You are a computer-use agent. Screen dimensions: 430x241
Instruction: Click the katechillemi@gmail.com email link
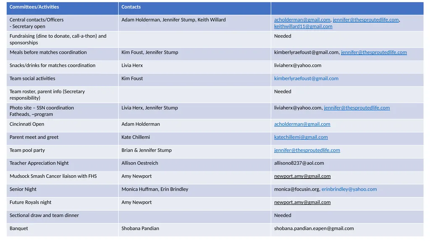pyautogui.click(x=301, y=137)
